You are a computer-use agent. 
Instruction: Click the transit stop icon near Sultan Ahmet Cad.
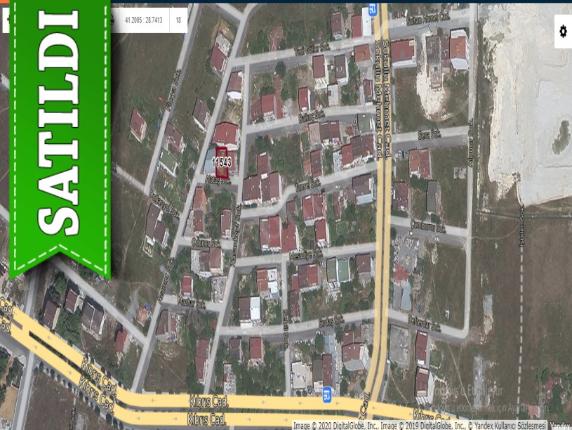click(373, 10)
